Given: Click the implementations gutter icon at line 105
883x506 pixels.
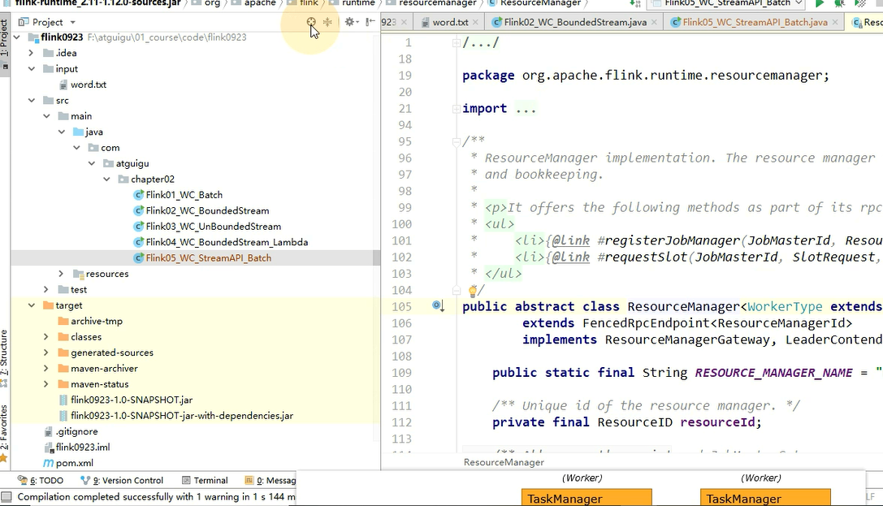Looking at the screenshot, I should 438,306.
